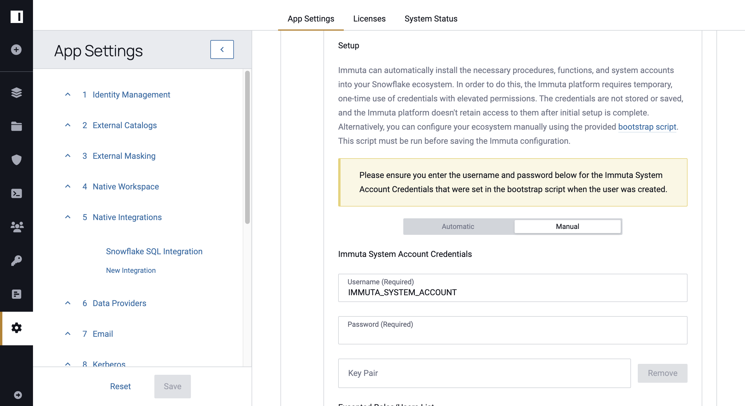Open the plus create-new icon in sidebar

[16, 49]
